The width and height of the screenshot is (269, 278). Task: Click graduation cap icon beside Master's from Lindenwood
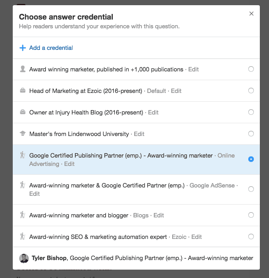pyautogui.click(x=23, y=134)
